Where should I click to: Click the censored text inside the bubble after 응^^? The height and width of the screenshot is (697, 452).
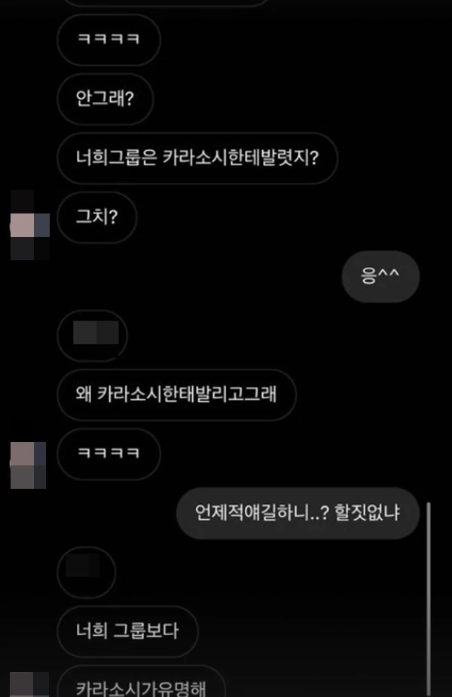pyautogui.click(x=96, y=333)
